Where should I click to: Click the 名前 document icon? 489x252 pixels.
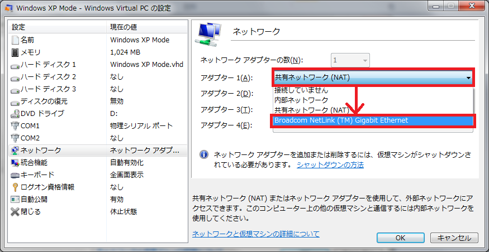point(15,40)
